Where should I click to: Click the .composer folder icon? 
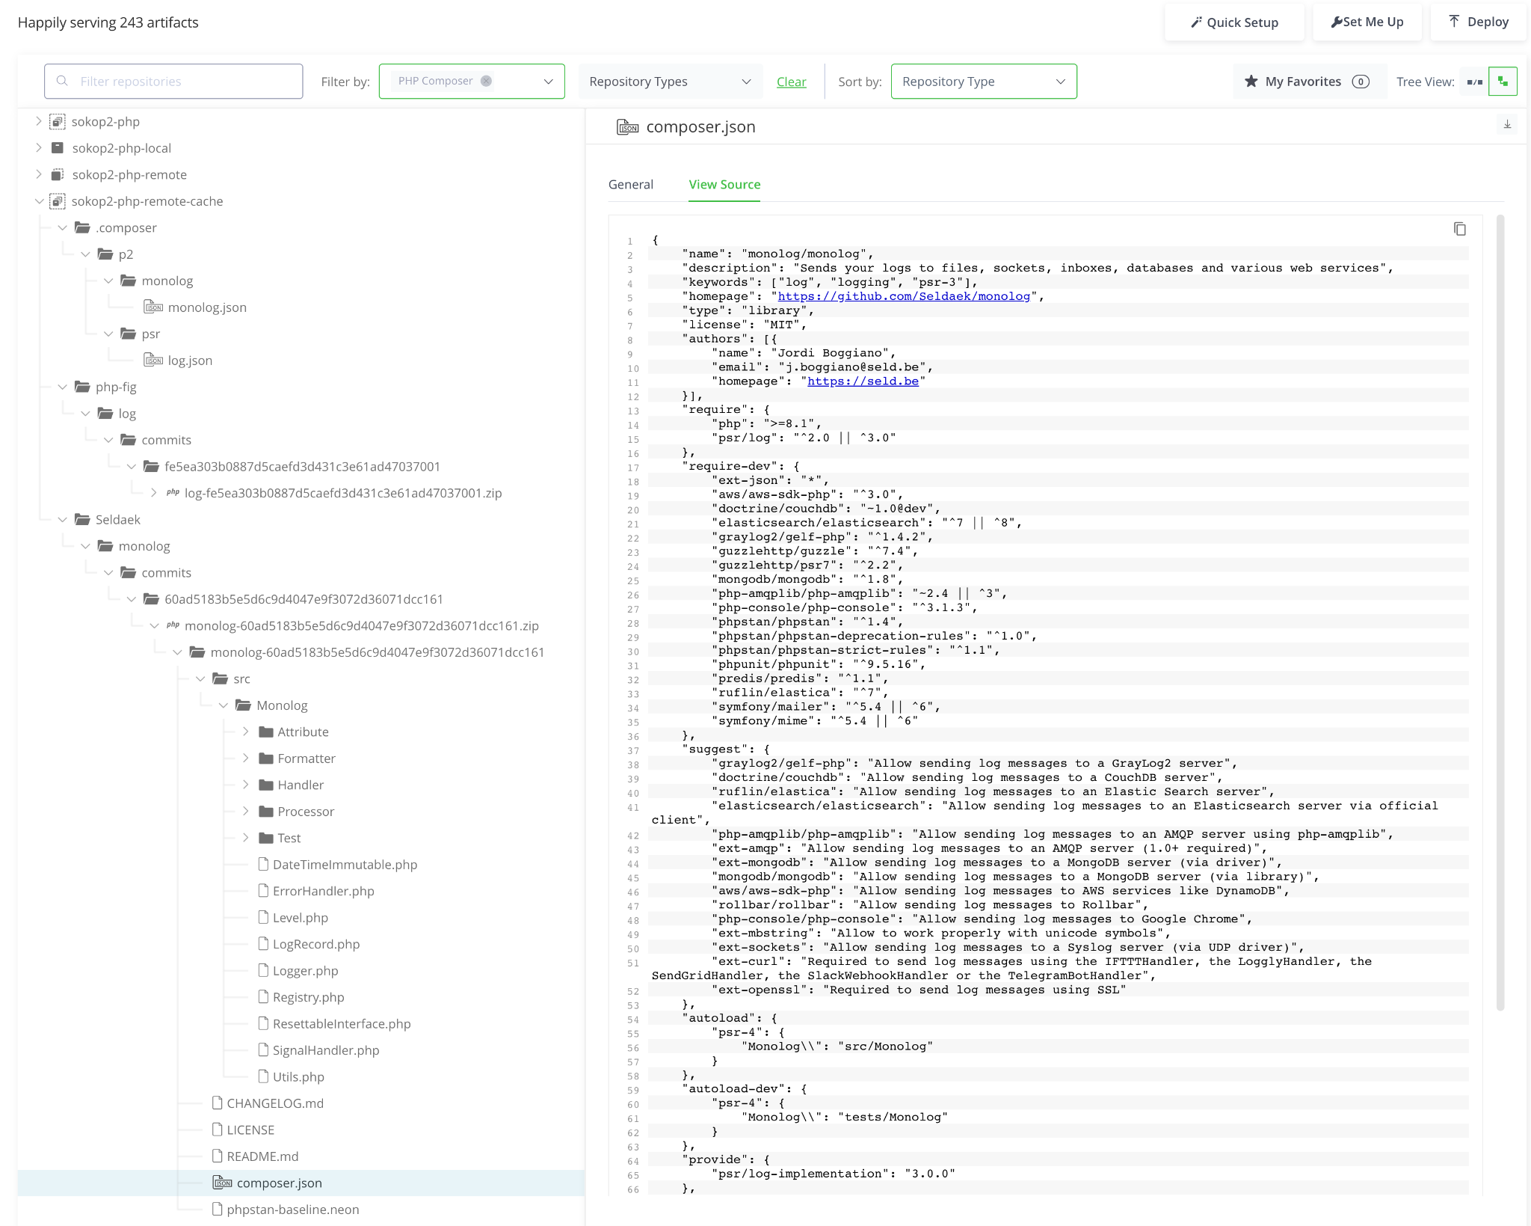click(x=82, y=227)
